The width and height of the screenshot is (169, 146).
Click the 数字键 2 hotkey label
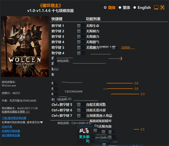click(x=58, y=31)
